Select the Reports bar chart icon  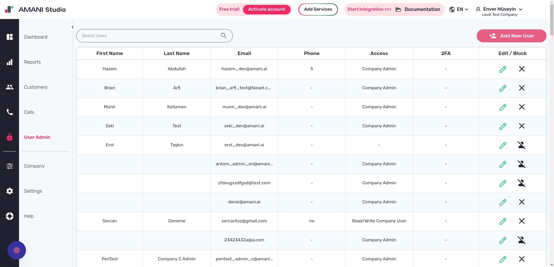[x=10, y=62]
